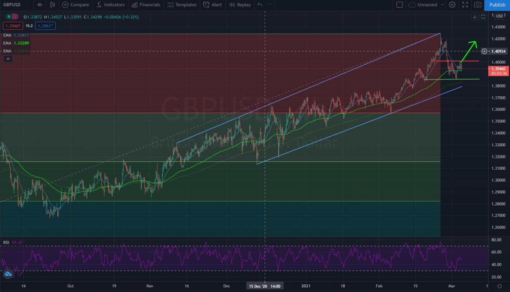Viewport: 510px width, 292px height.
Task: Open the candlestick chart style selector
Action: click(x=52, y=5)
